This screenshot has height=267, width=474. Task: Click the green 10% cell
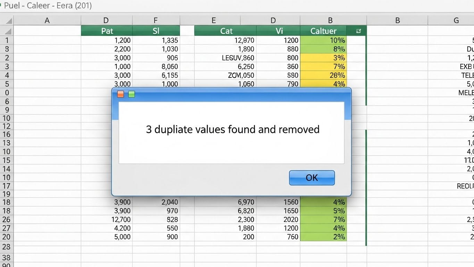pyautogui.click(x=323, y=40)
